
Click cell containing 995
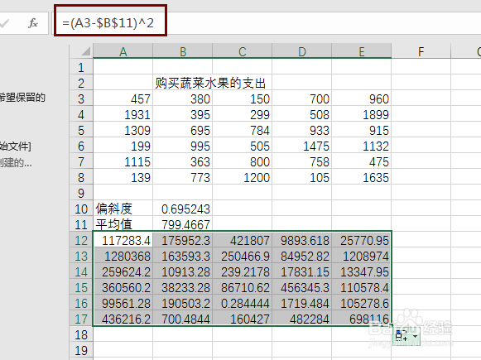tap(182, 146)
